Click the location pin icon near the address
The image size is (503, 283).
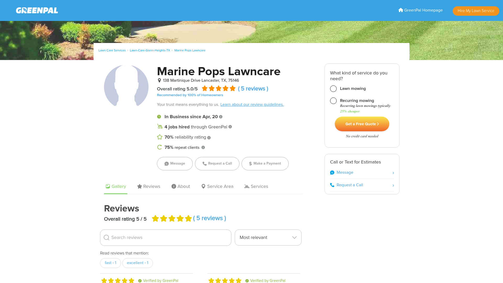click(159, 80)
